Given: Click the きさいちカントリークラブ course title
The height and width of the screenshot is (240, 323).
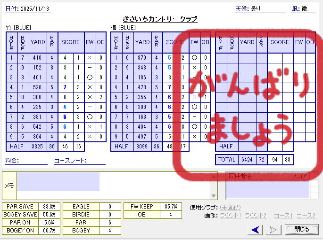Looking at the screenshot, I should [x=160, y=19].
